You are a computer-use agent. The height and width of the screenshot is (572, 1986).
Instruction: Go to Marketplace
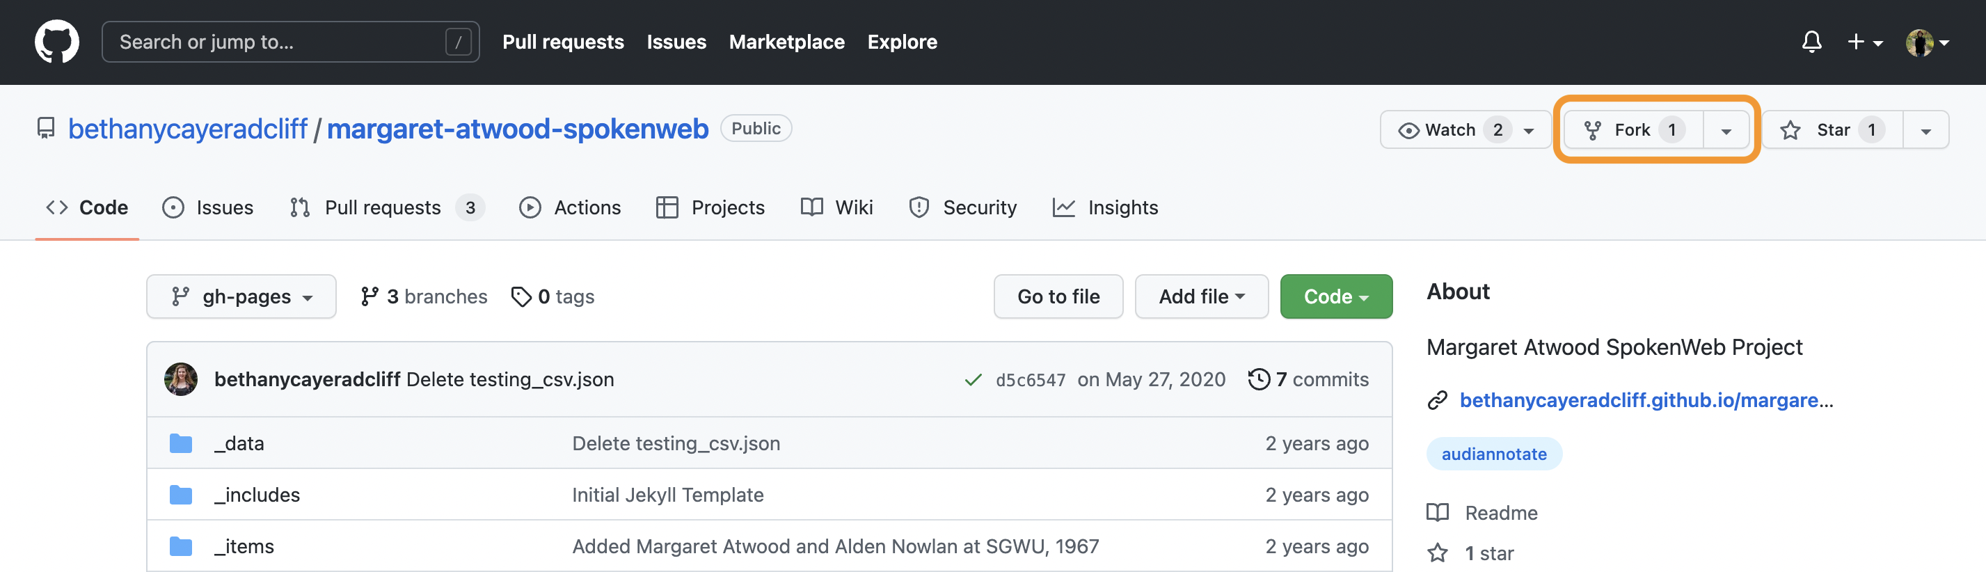[786, 42]
